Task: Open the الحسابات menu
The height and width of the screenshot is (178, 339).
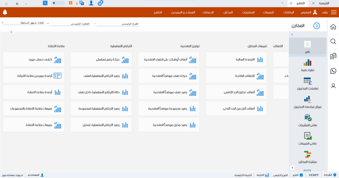Action: 208,13
